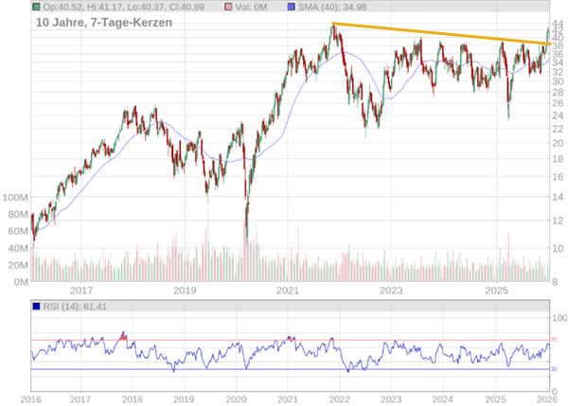Screen dimensions: 568x406
Task: Click the orange trendline's left starting point
Action: click(x=331, y=24)
